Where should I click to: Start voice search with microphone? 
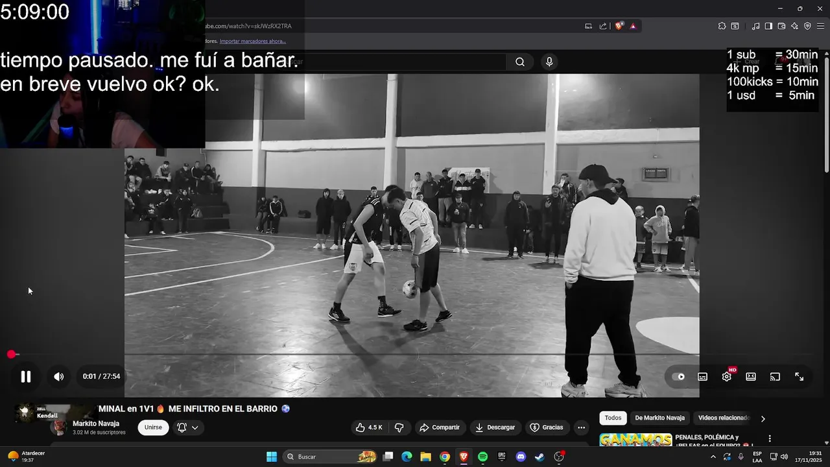point(549,62)
